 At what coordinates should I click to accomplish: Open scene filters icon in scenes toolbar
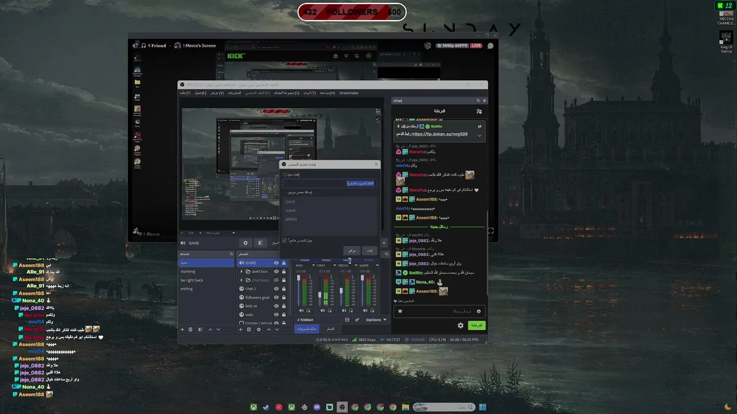(200, 329)
